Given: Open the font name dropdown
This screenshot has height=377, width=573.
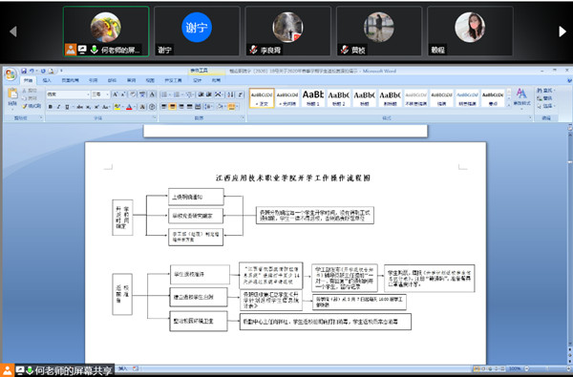Looking at the screenshot, I should 88,94.
